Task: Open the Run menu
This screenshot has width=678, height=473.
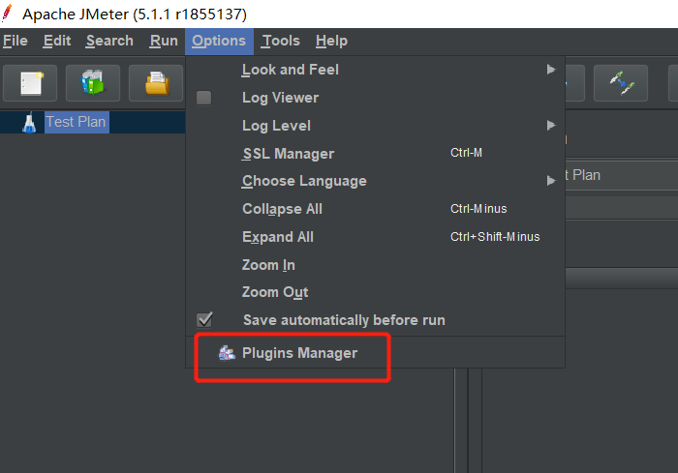Action: (164, 41)
